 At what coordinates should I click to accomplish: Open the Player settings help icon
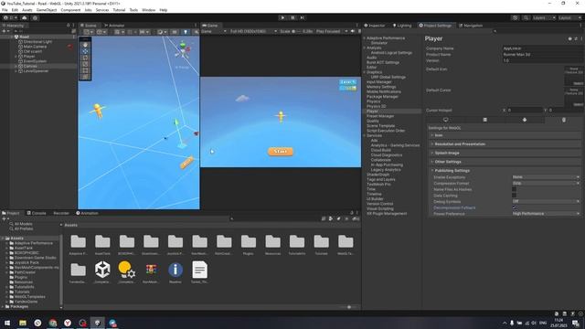coord(569,38)
